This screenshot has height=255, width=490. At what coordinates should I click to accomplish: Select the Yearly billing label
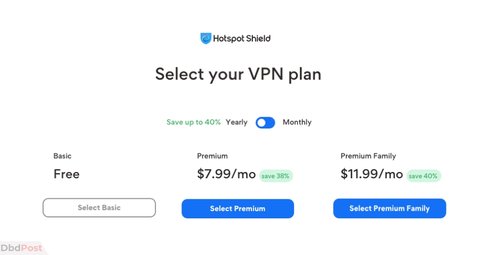coord(237,122)
